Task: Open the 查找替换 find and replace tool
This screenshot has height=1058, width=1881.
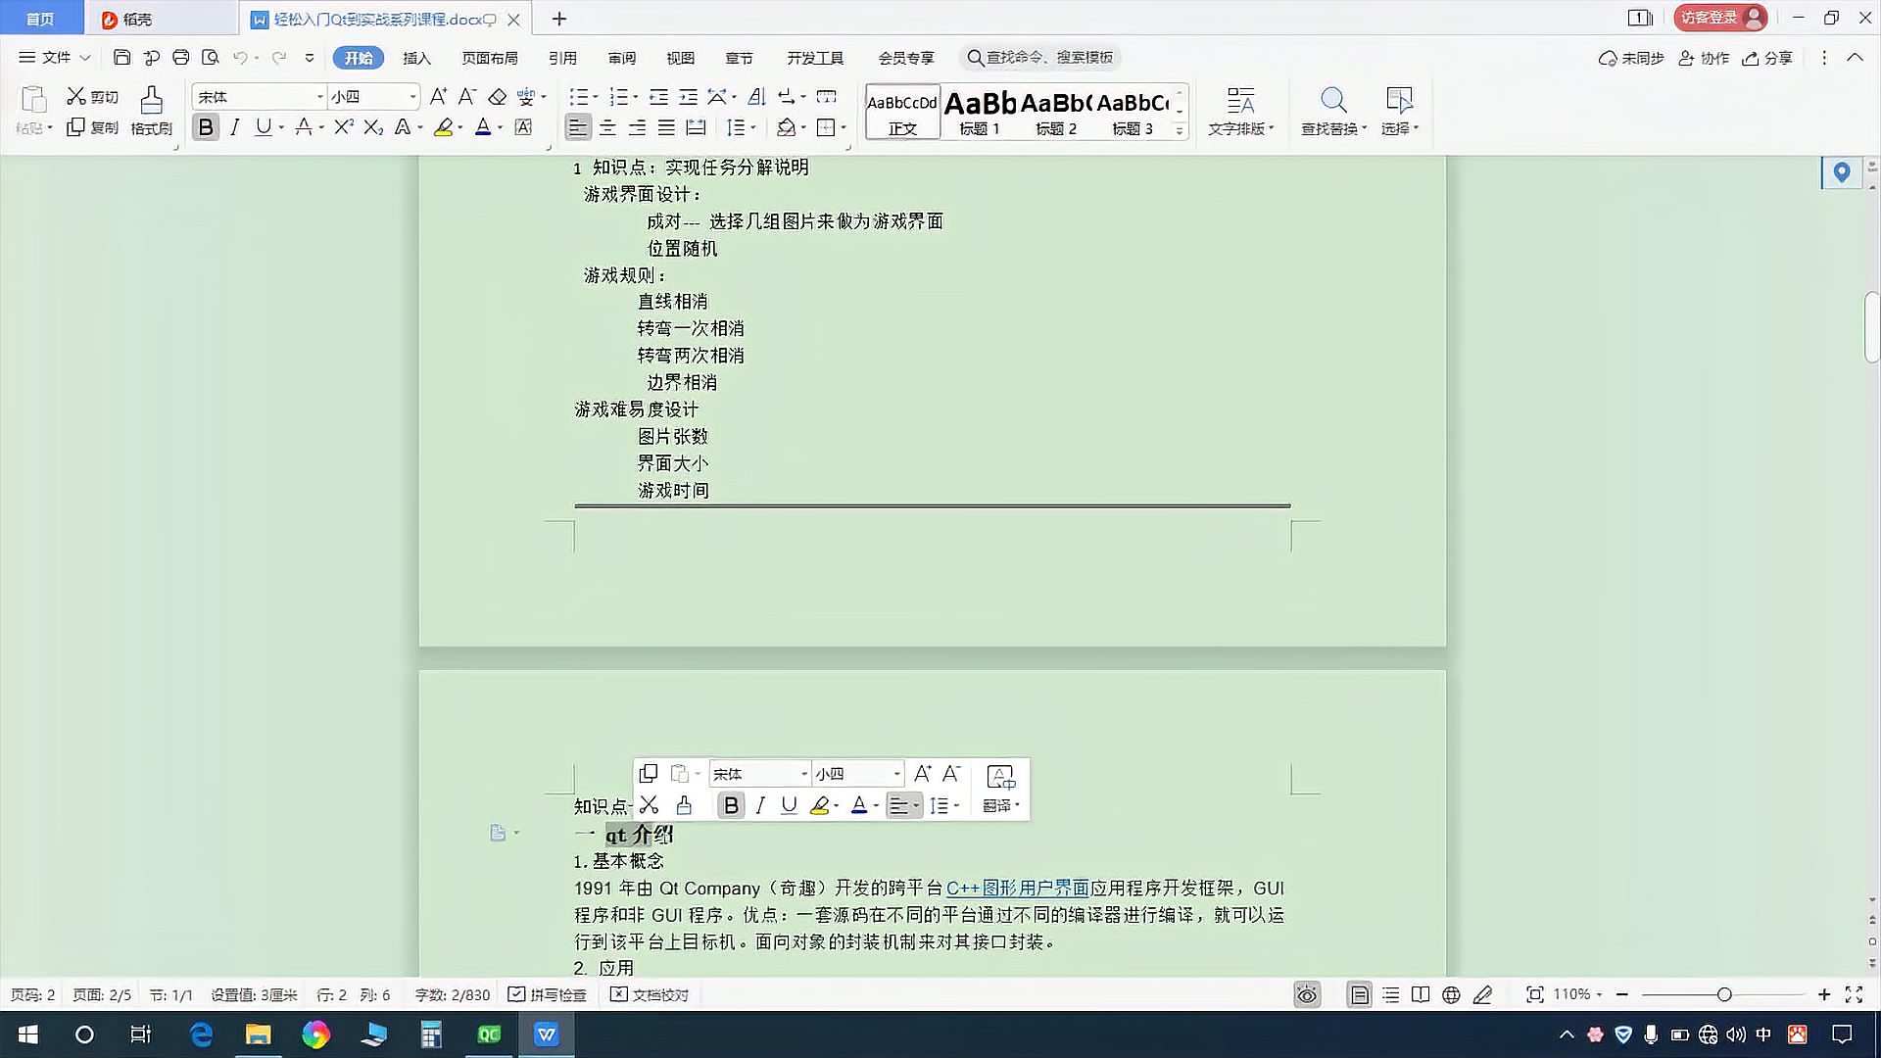Action: (x=1333, y=111)
